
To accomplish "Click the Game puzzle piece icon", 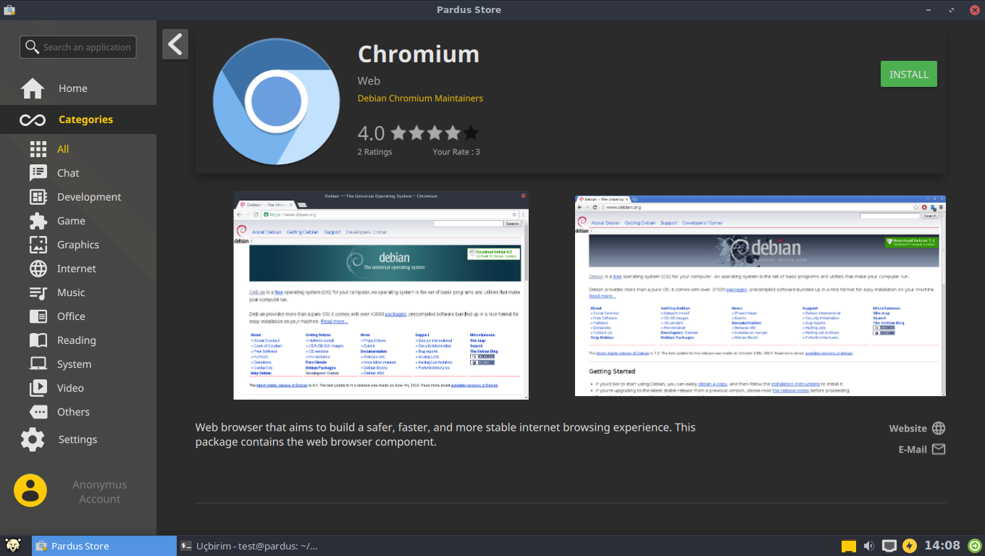I will coord(38,221).
